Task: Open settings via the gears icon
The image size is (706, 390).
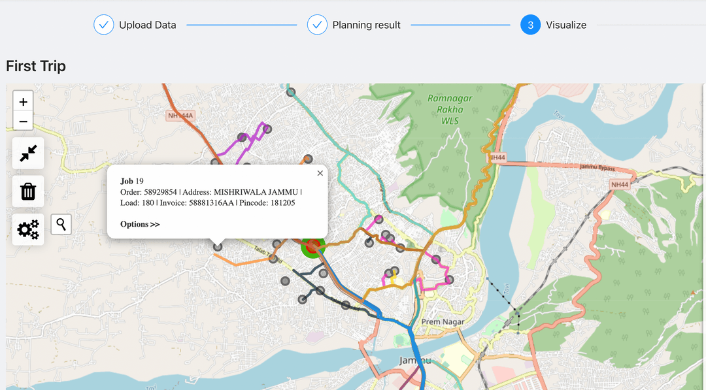Action: coord(27,229)
